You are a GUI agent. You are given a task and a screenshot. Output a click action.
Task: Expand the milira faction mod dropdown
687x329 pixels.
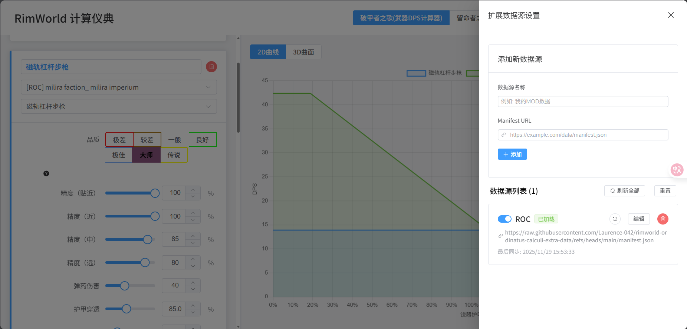pyautogui.click(x=119, y=87)
